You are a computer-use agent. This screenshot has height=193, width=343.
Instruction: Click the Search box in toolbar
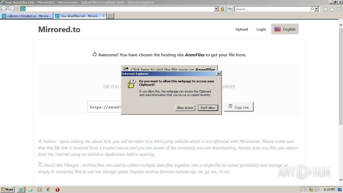pos(272,9)
